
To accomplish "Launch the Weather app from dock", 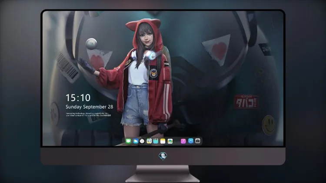I will click(136, 141).
